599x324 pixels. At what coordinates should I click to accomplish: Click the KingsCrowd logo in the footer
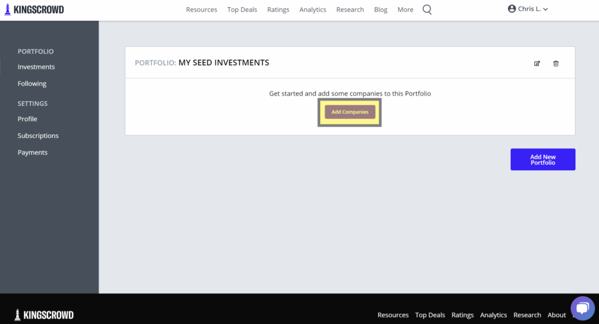tap(44, 315)
